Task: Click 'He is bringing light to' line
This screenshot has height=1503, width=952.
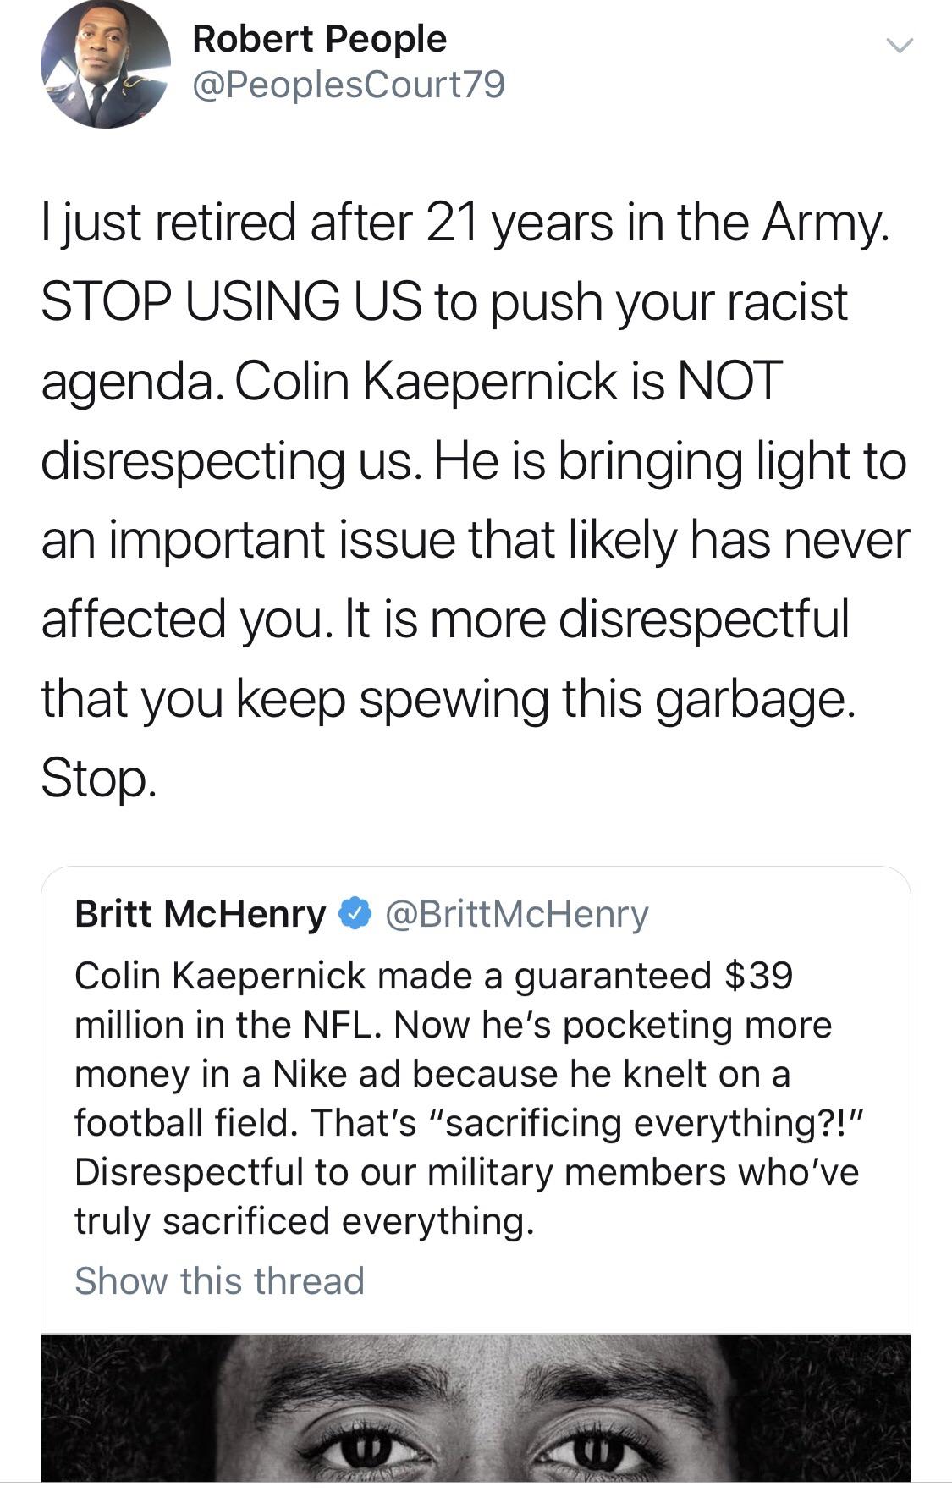Action: point(670,460)
